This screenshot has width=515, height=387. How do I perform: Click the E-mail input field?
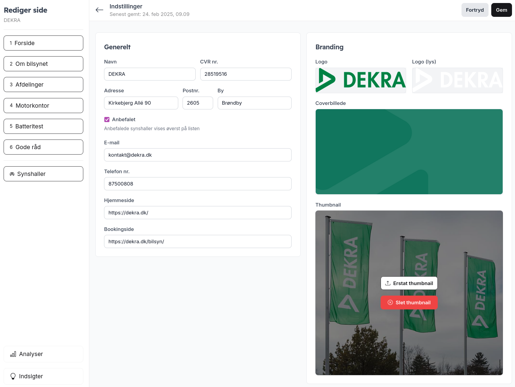tap(198, 155)
